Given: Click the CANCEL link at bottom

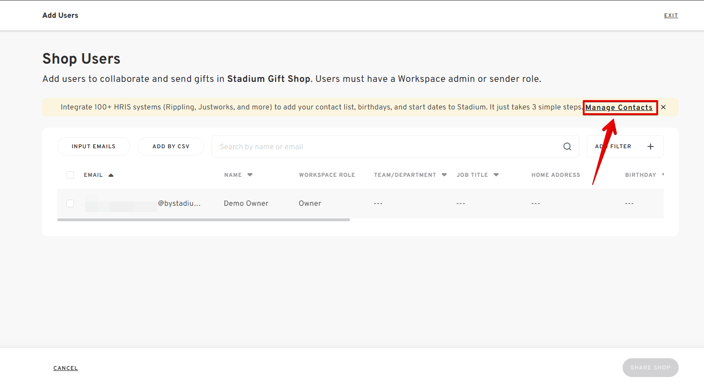Looking at the screenshot, I should pos(66,368).
